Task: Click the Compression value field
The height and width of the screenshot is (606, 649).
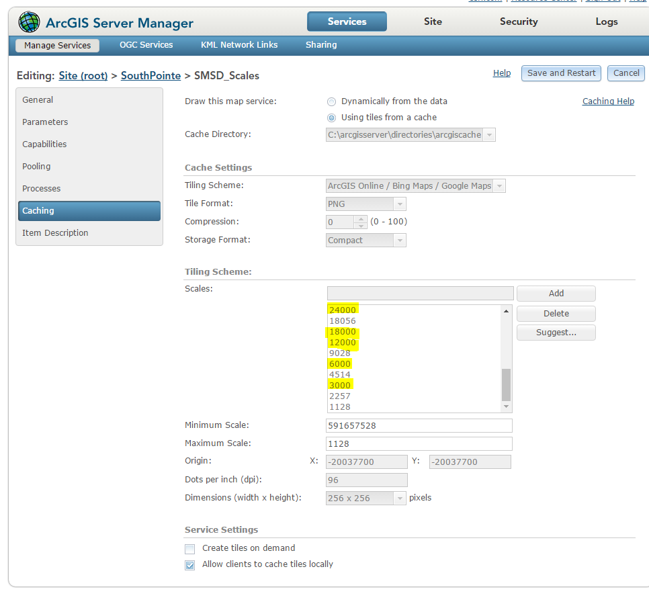Action: point(340,222)
